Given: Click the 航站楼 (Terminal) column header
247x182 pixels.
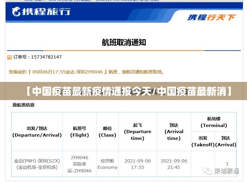Looking at the screenshot, I should 214,122.
